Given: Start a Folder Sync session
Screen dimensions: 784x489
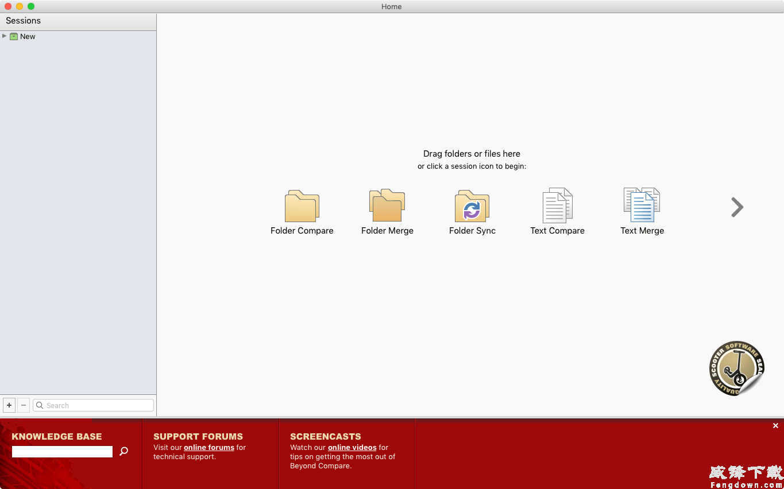Looking at the screenshot, I should (472, 207).
